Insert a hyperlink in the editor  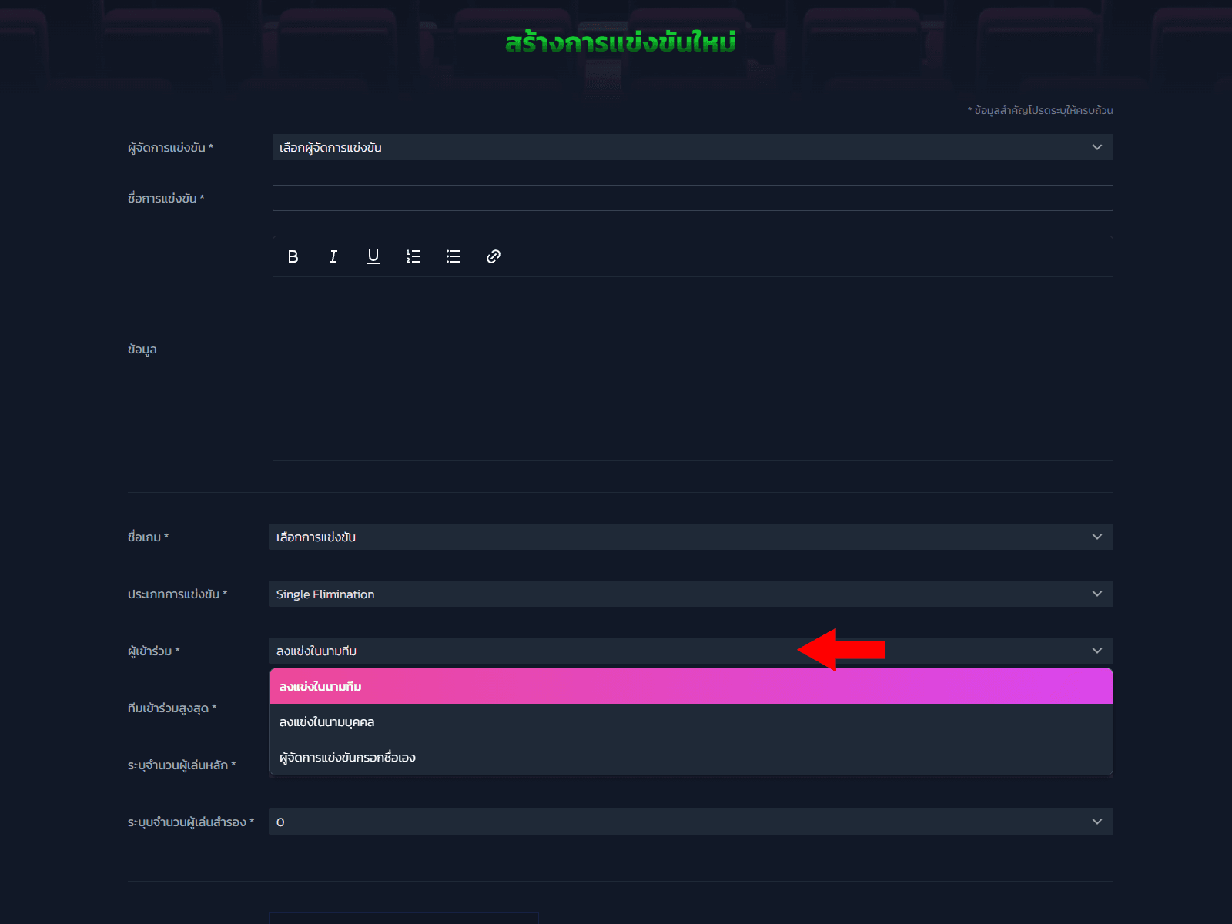tap(493, 256)
